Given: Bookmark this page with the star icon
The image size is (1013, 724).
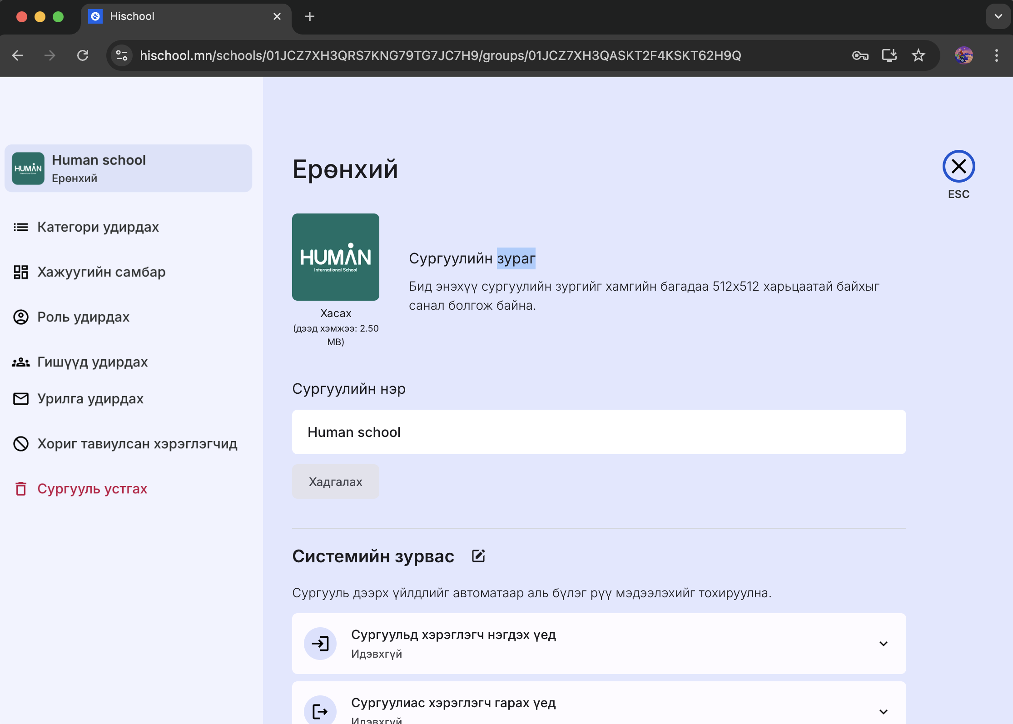Looking at the screenshot, I should coord(918,55).
